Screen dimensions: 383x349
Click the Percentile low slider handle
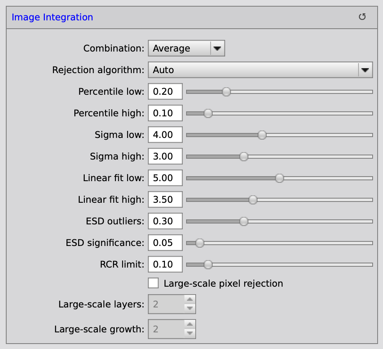(x=226, y=91)
